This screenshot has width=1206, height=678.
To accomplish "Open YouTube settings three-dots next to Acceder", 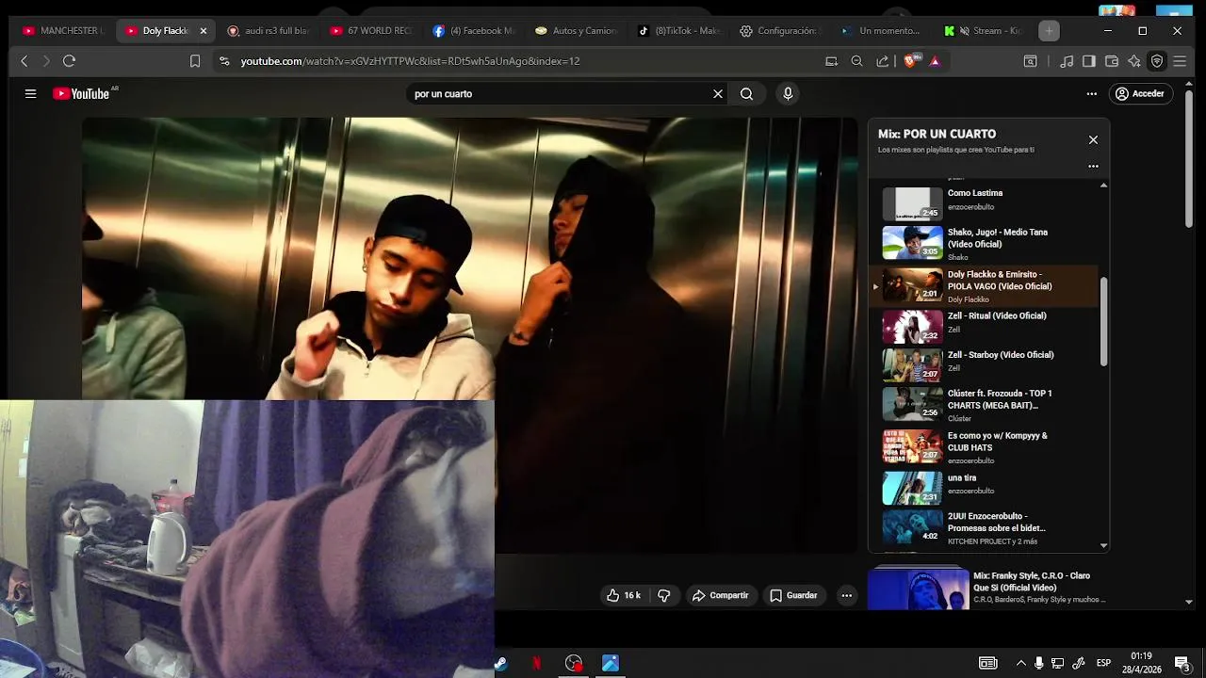I will click(x=1091, y=94).
